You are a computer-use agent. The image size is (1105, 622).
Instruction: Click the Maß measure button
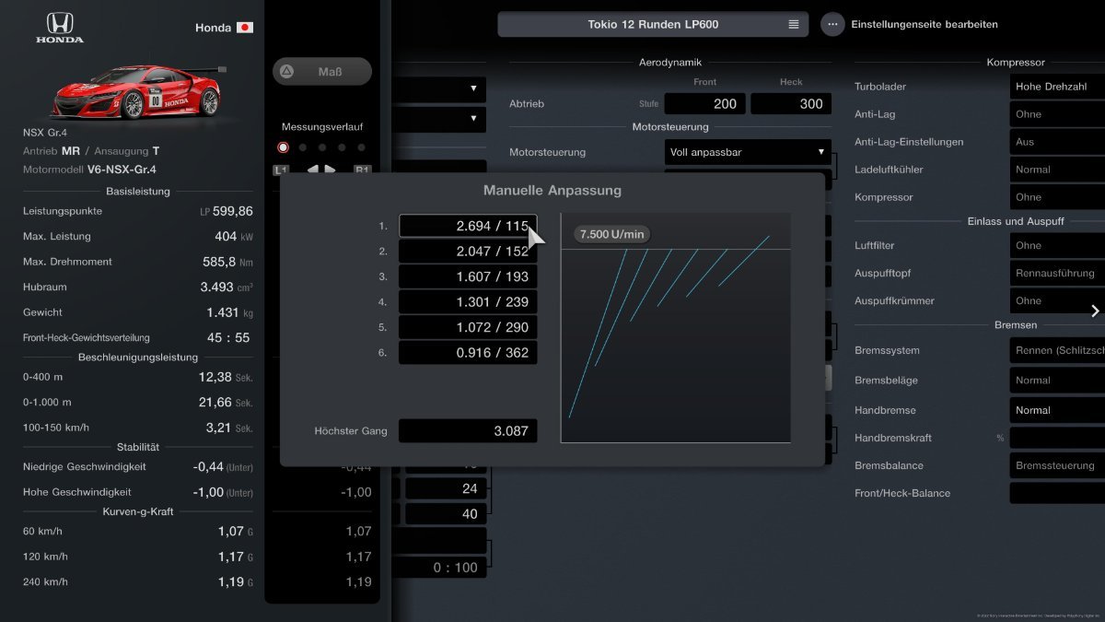pos(322,71)
